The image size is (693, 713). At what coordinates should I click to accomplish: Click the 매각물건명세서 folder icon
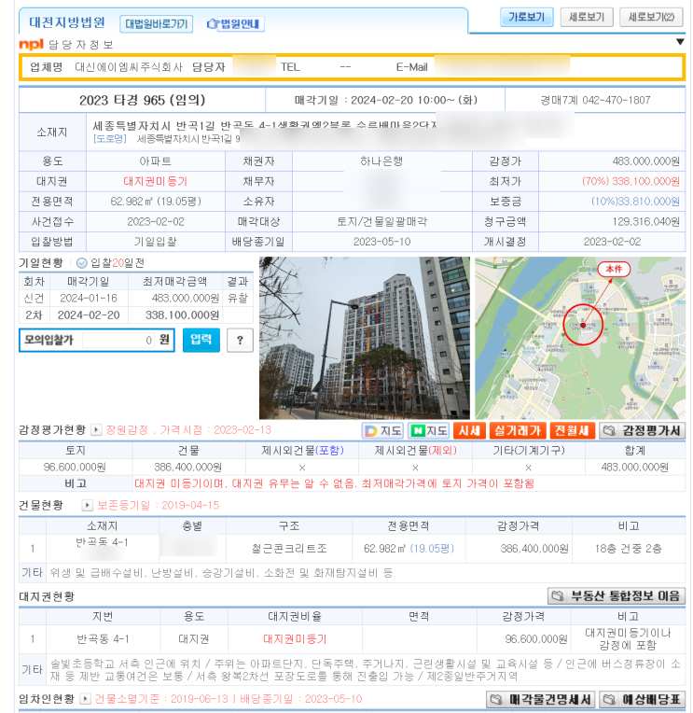[497, 699]
